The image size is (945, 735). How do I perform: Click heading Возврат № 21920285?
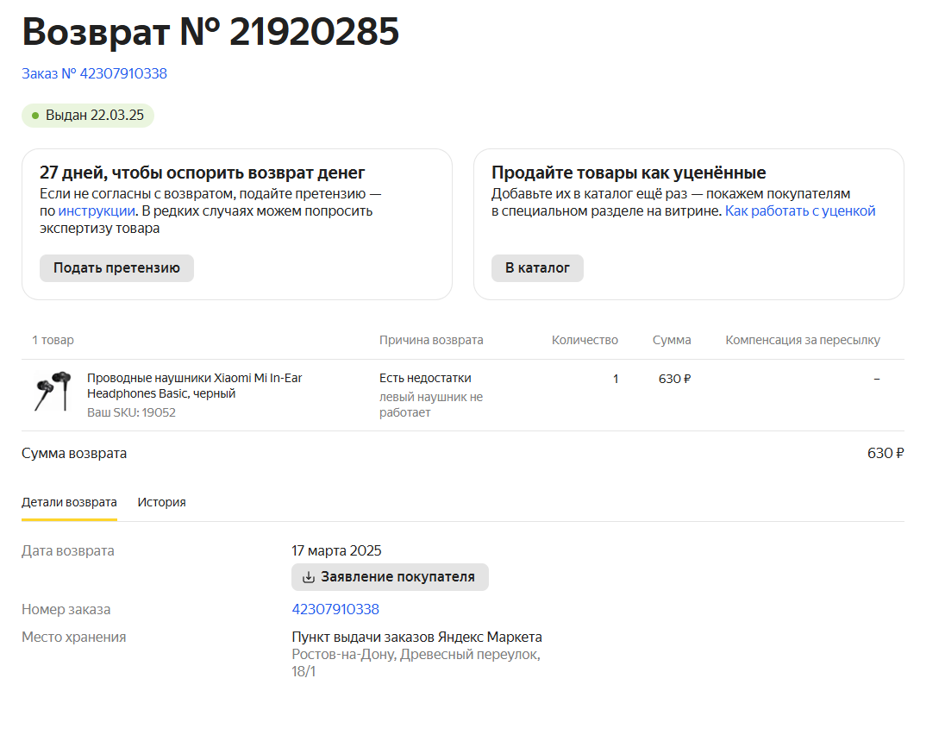click(210, 31)
